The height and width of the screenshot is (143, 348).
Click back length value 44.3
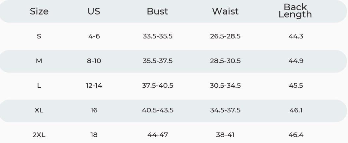click(x=296, y=36)
